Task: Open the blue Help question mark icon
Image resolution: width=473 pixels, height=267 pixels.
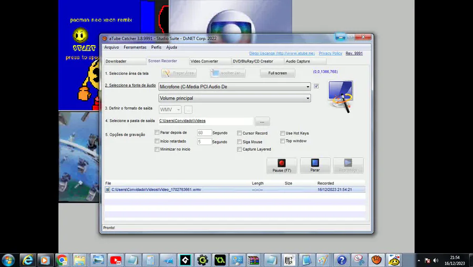Action: coord(342,260)
